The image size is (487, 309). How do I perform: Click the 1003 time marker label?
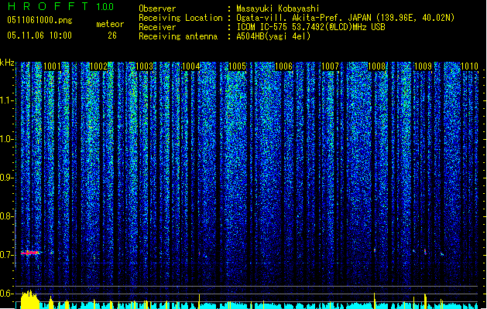145,66
